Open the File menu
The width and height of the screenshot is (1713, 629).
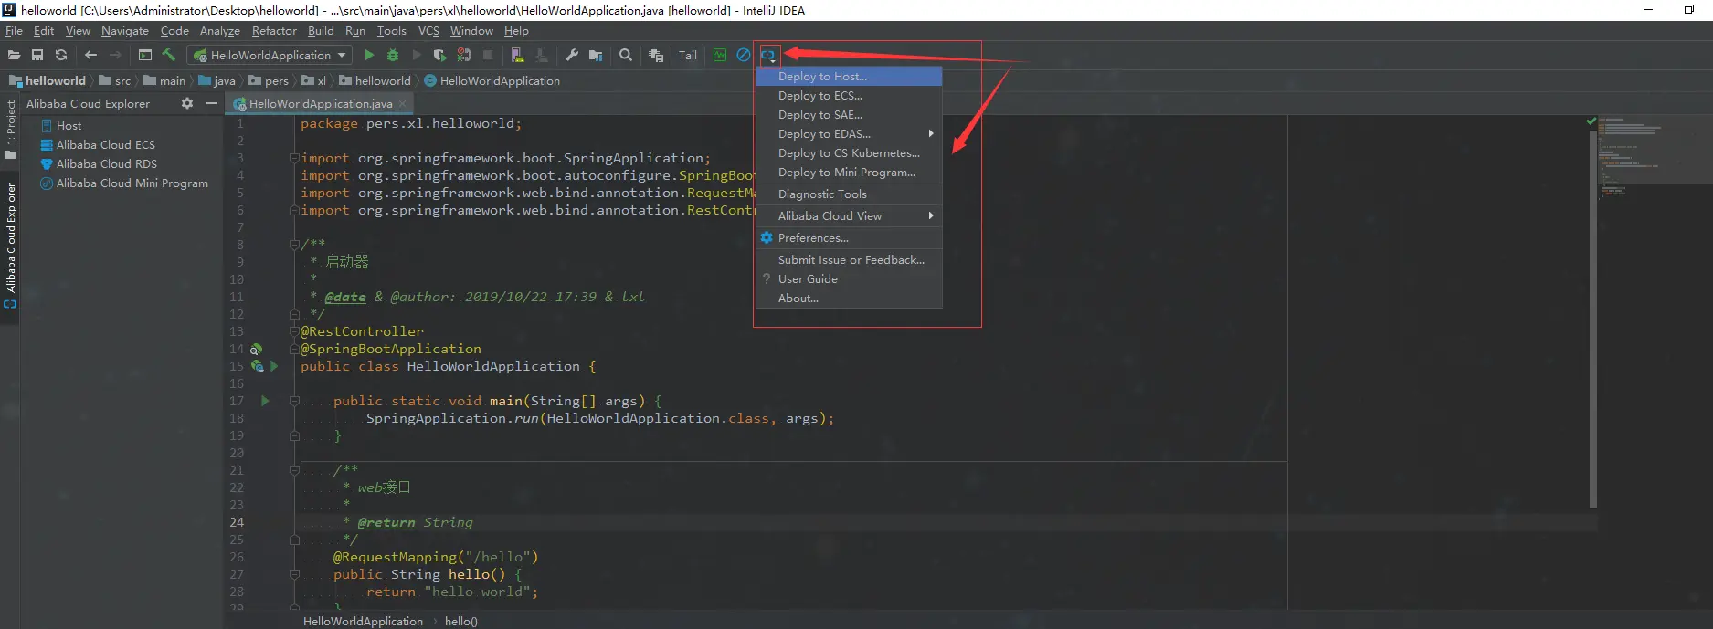click(14, 30)
